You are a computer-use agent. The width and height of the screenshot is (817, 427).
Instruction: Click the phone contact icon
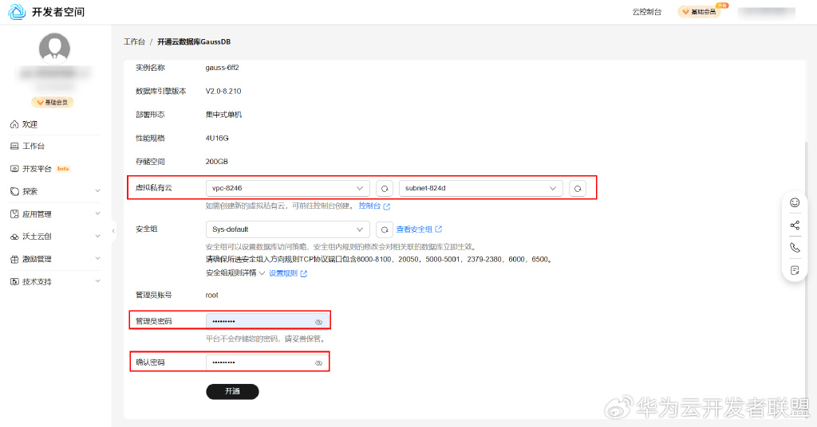click(x=795, y=248)
